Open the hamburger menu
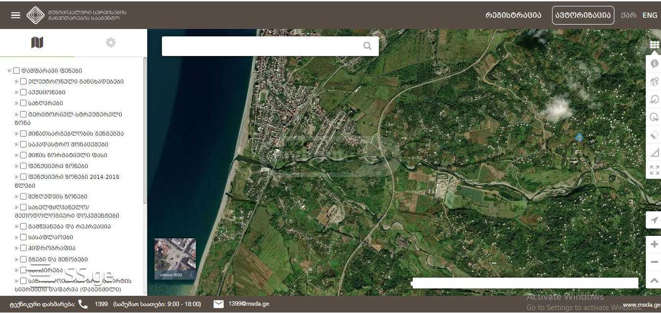 coord(16,15)
